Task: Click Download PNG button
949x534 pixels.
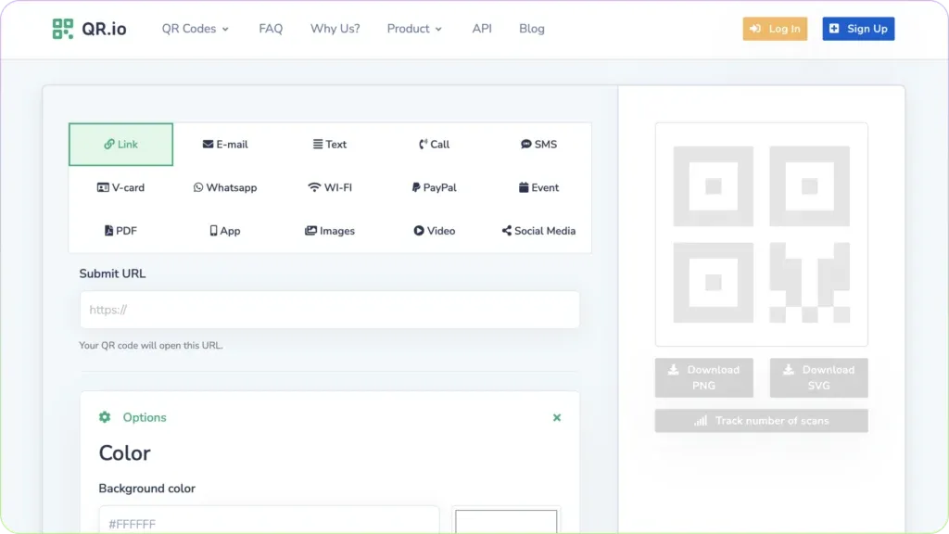Action: (x=703, y=377)
